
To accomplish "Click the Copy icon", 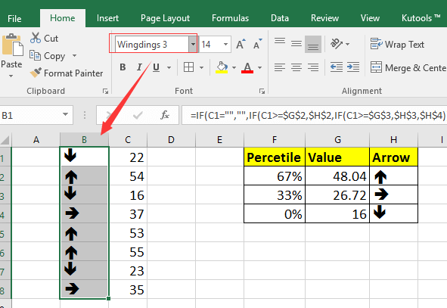I will 35,55.
